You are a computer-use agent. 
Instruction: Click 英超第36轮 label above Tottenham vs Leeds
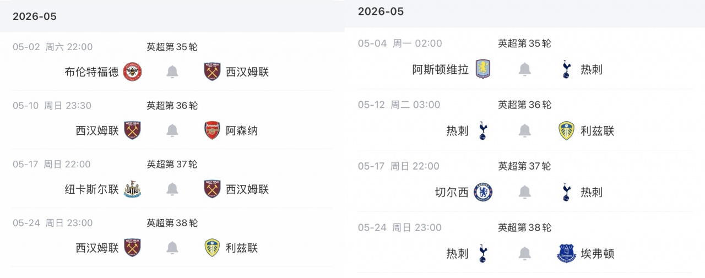(524, 105)
